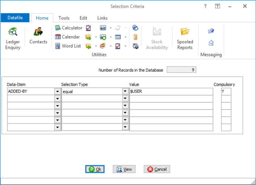This screenshot has height=185, width=256.
Task: Open the Ledger Enquiry tool
Action: click(x=13, y=39)
